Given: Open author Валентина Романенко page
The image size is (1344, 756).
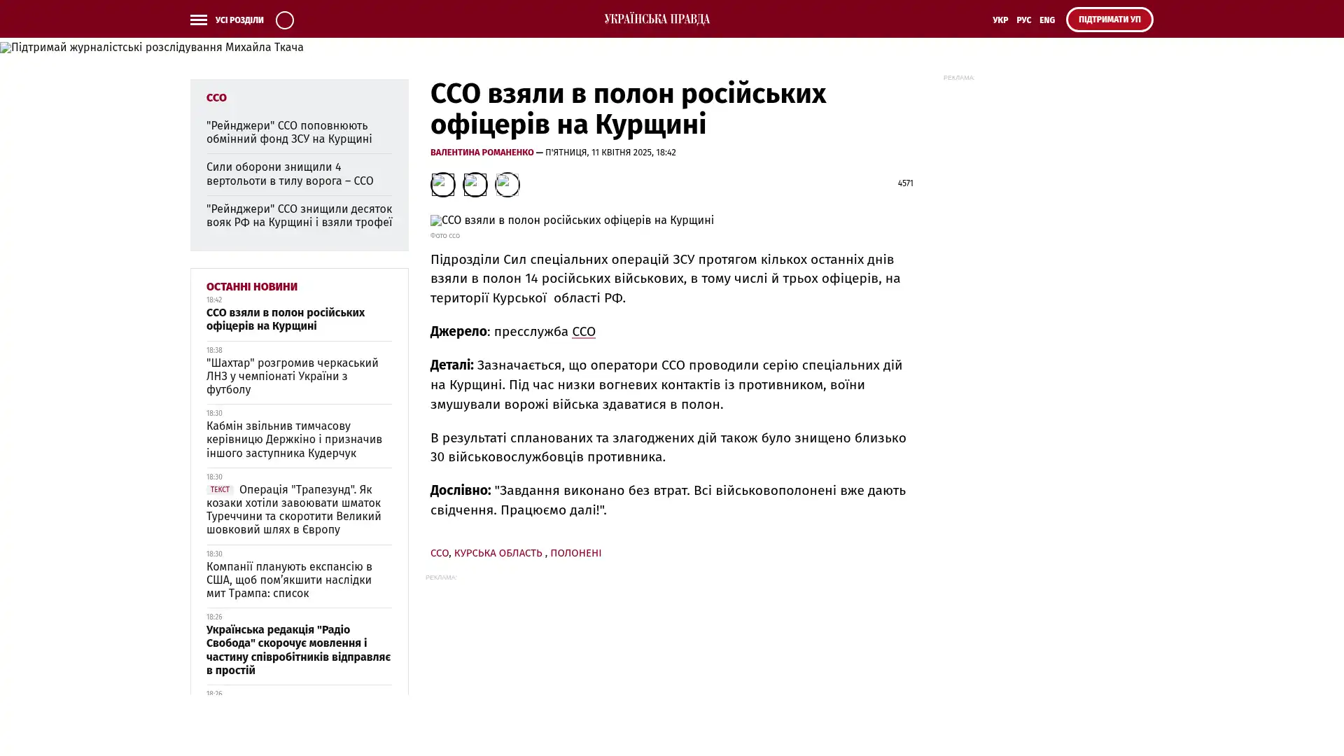Looking at the screenshot, I should click(482, 153).
